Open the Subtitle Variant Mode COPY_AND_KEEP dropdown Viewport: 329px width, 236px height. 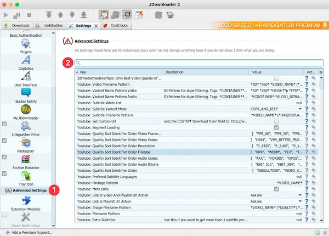(x=300, y=109)
